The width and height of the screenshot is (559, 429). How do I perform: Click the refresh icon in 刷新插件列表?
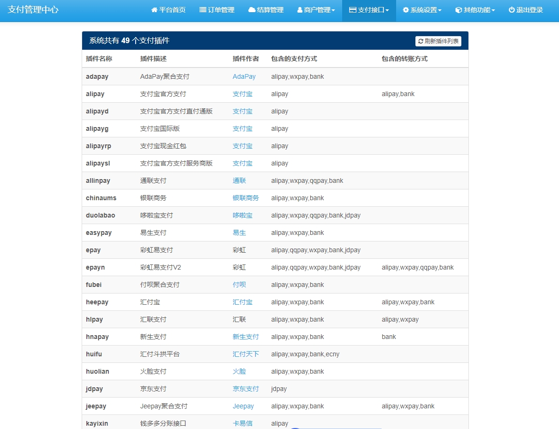[421, 41]
